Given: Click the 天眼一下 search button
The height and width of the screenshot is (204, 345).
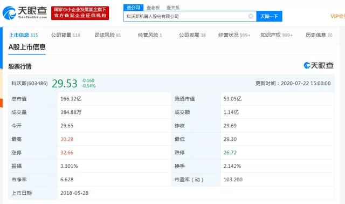Looking at the screenshot, I should (x=270, y=16).
